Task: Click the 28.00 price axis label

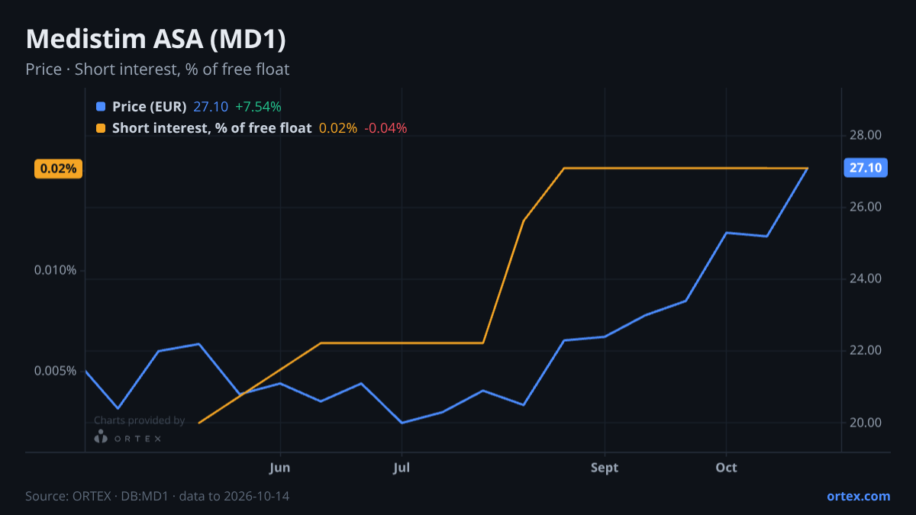Action: (866, 136)
